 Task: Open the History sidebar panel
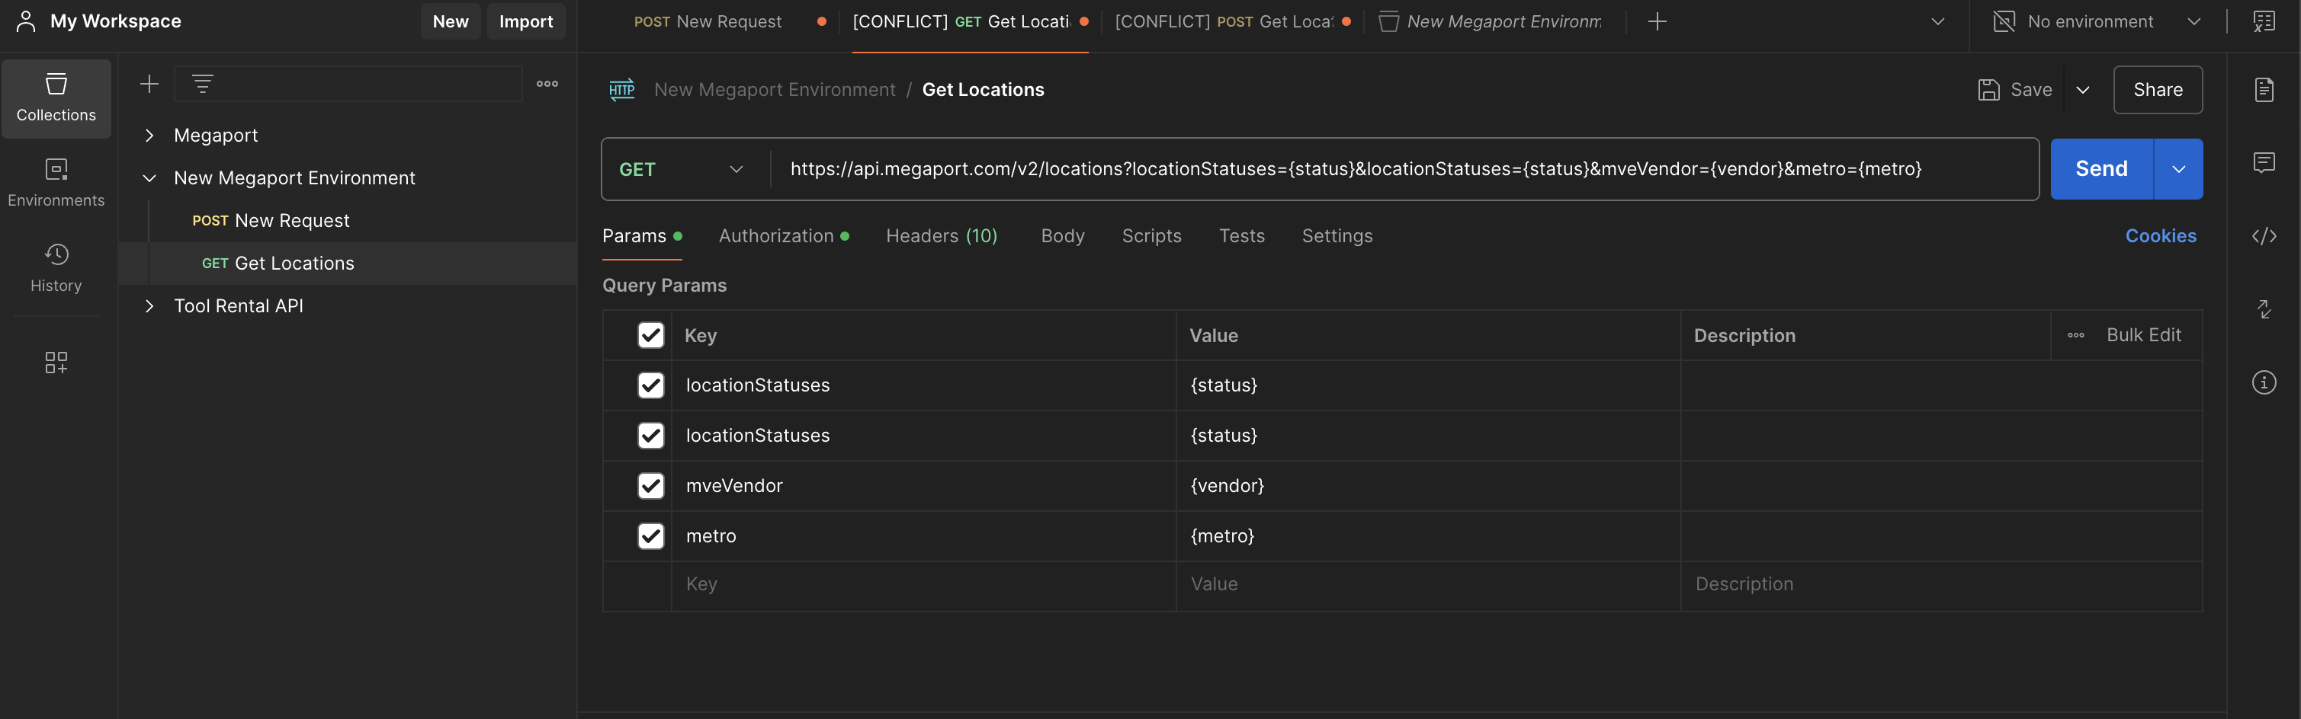point(56,269)
